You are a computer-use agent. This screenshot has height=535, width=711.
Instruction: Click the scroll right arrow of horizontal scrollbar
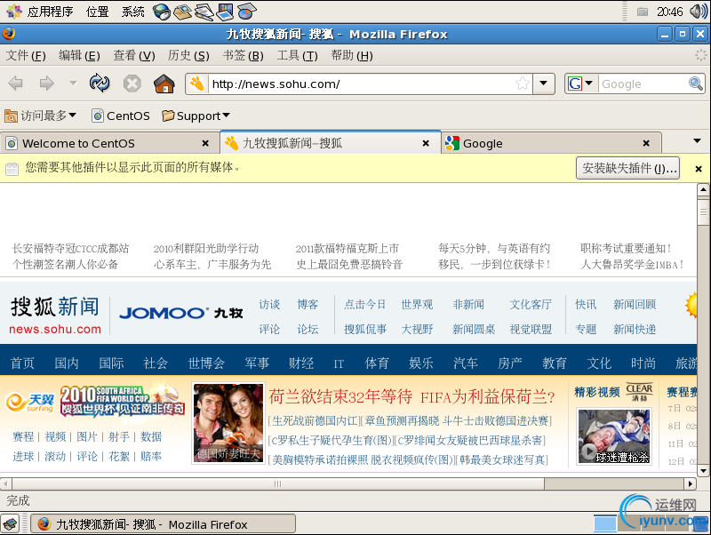(691, 483)
